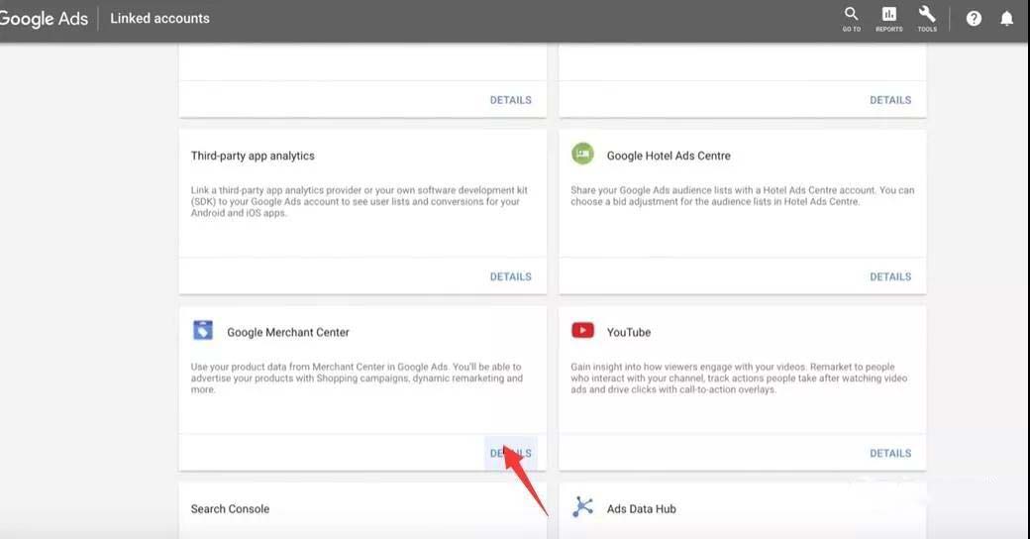The width and height of the screenshot is (1030, 539).
Task: Select the YouTube card title
Action: [x=629, y=333]
